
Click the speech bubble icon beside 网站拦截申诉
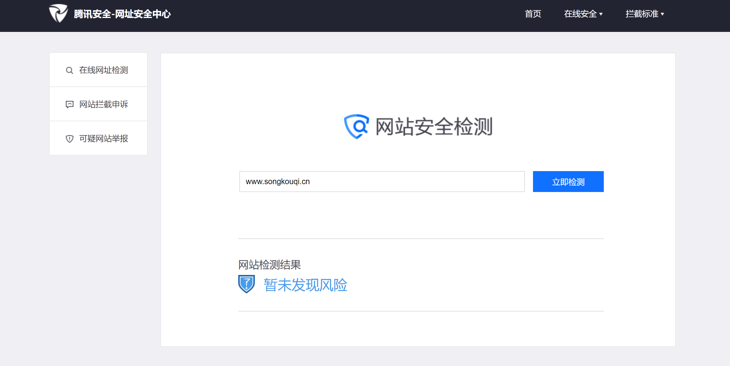coord(69,104)
